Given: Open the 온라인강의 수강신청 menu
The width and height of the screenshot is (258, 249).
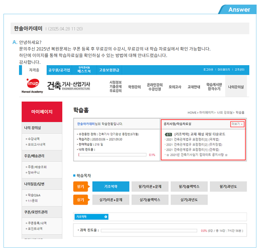Looking at the screenshot, I should click(x=155, y=87).
